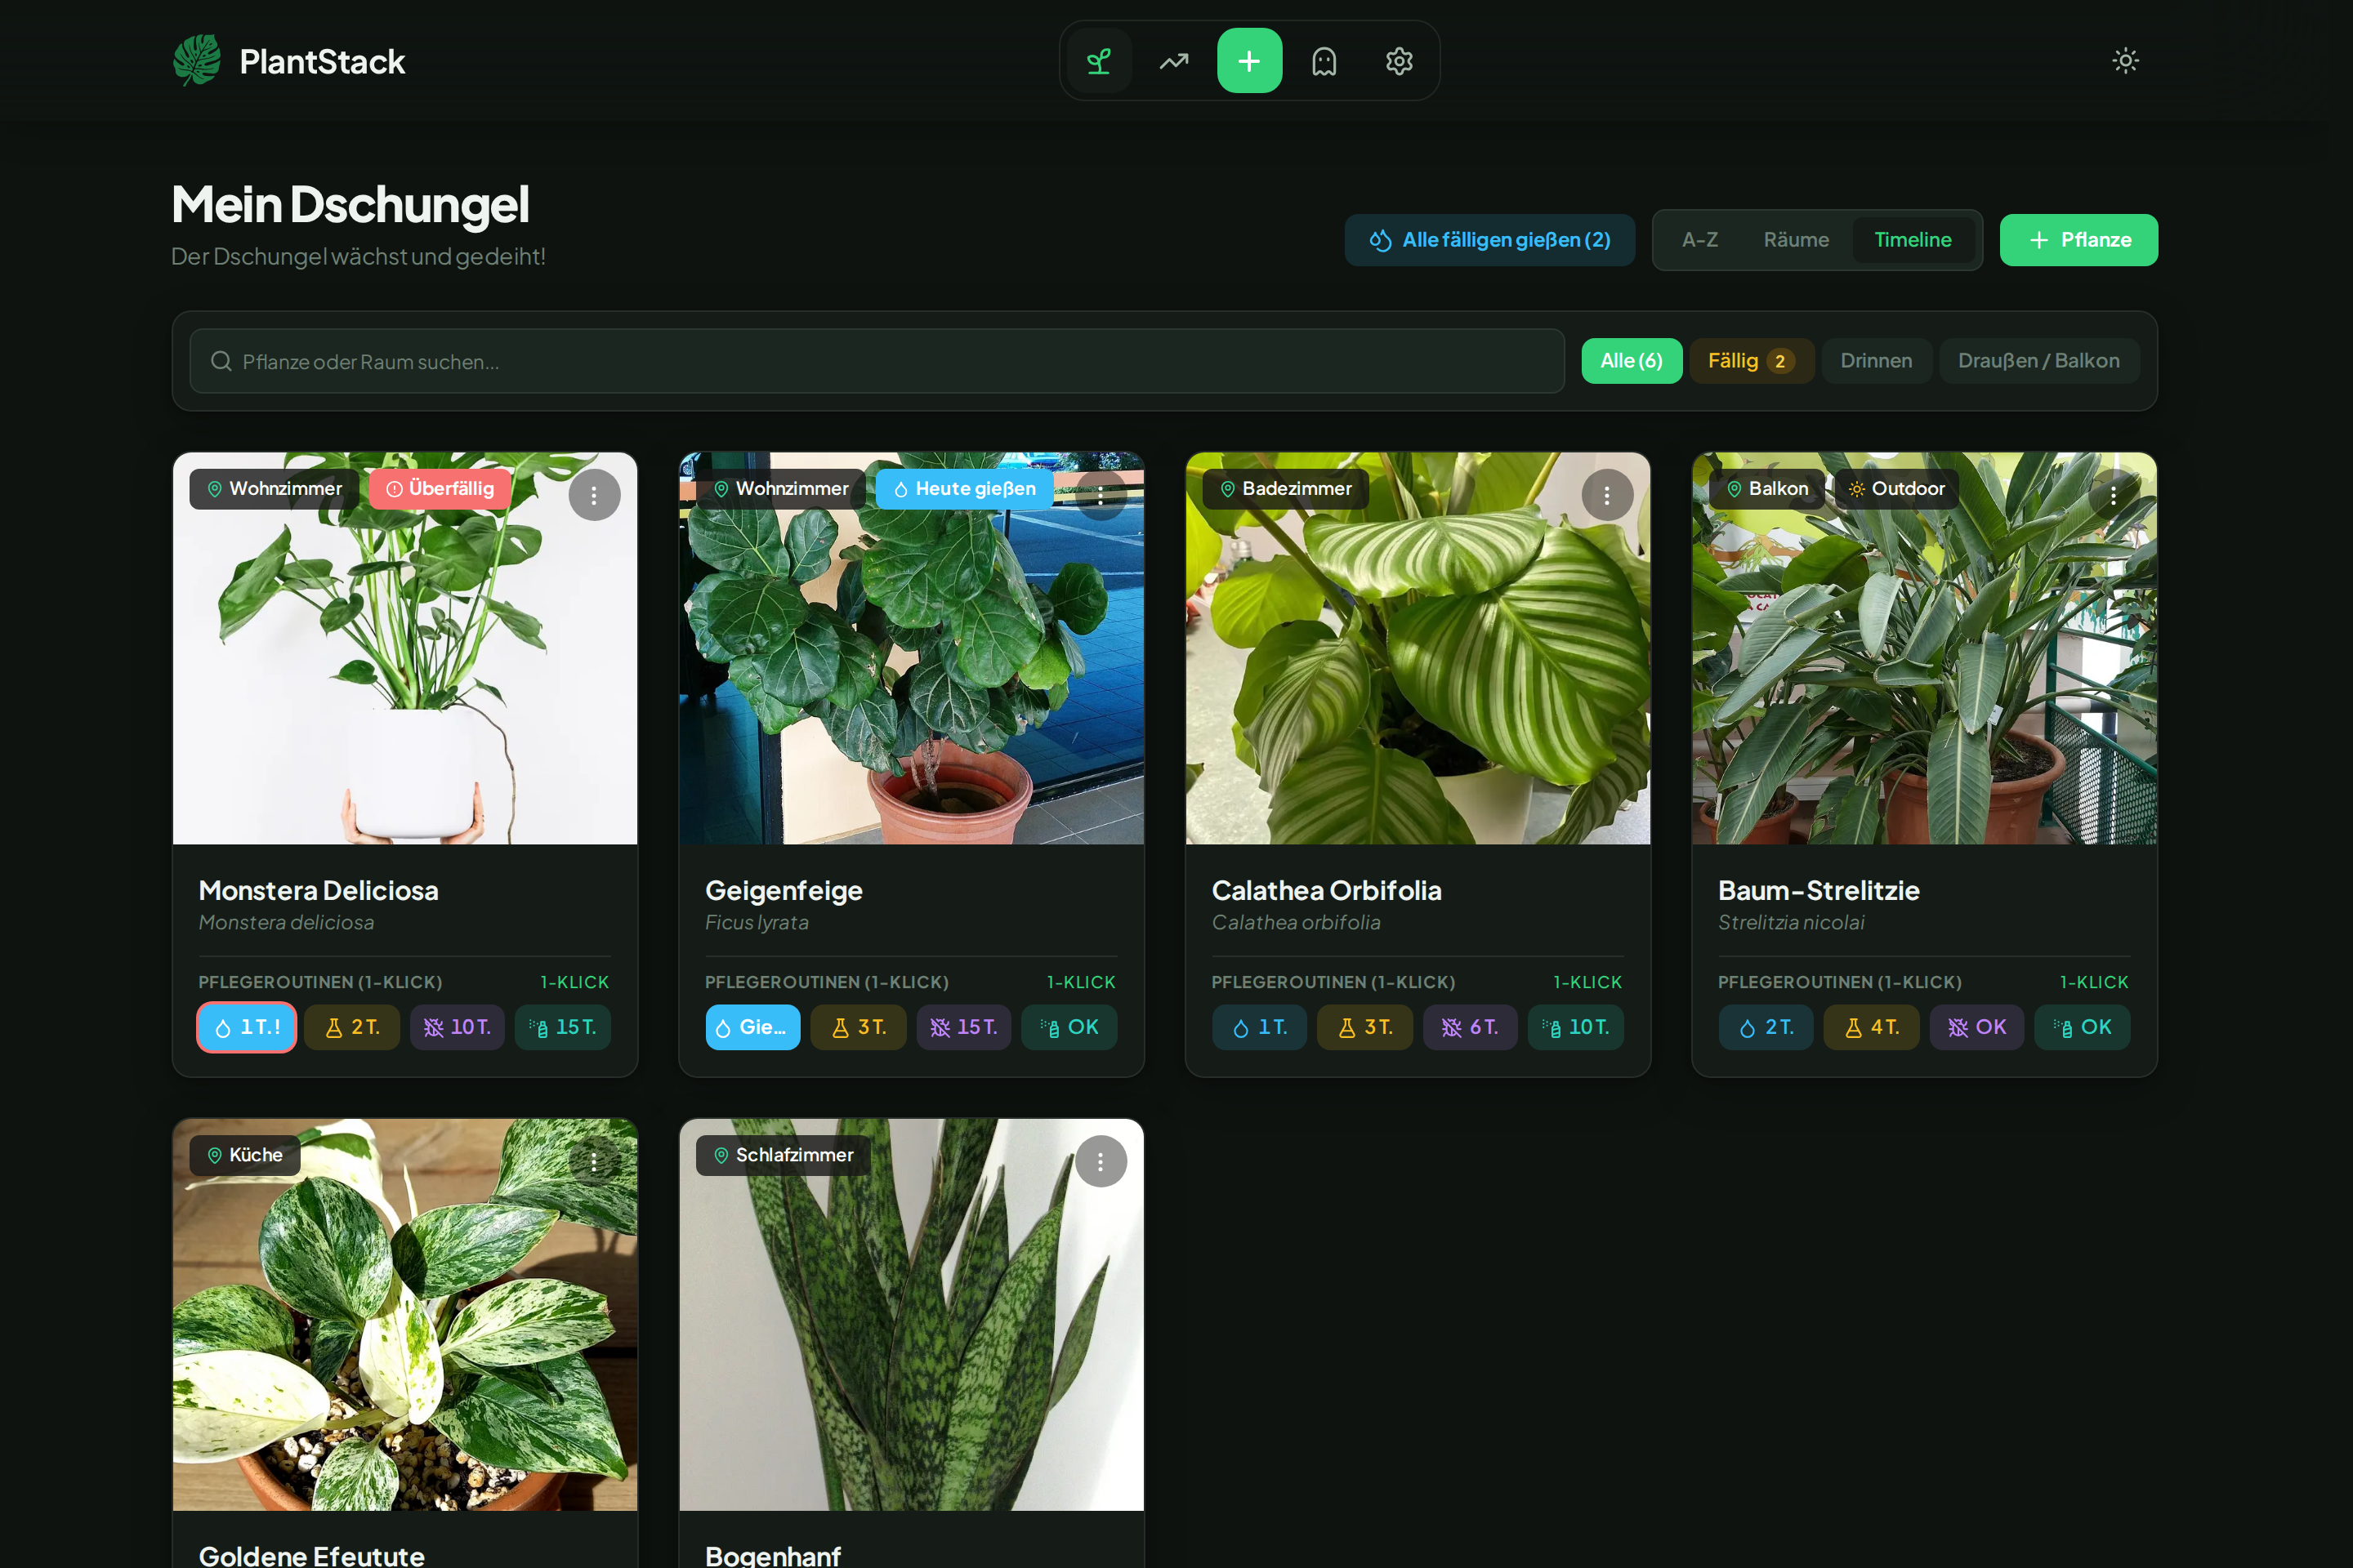The image size is (2353, 1568).
Task: Switch to A-Z sorting view
Action: [1699, 240]
